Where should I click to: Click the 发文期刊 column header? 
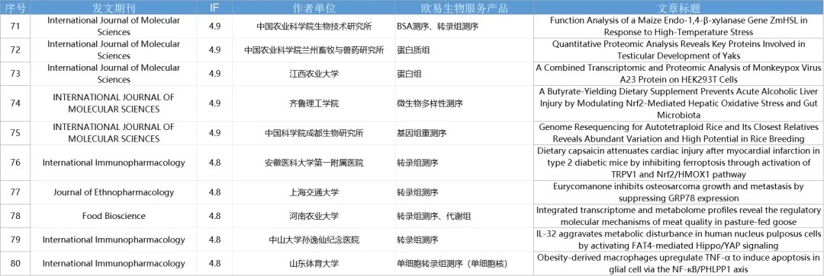pos(114,8)
